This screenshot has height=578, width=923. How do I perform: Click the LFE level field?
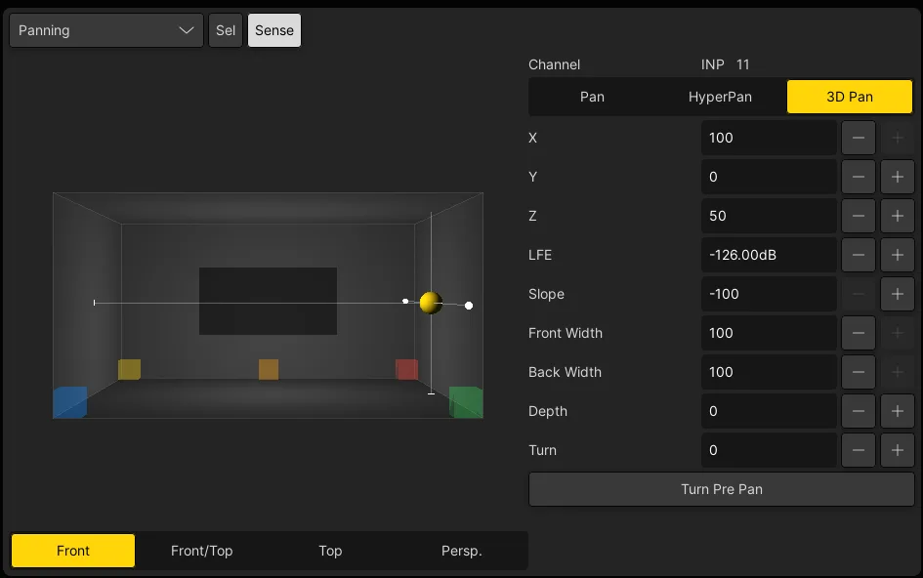(x=769, y=255)
